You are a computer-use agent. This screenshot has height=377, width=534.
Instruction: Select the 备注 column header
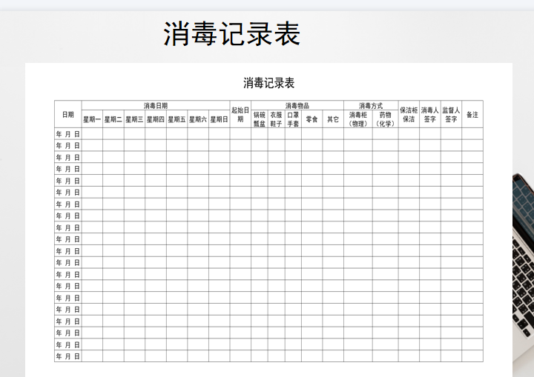(472, 115)
